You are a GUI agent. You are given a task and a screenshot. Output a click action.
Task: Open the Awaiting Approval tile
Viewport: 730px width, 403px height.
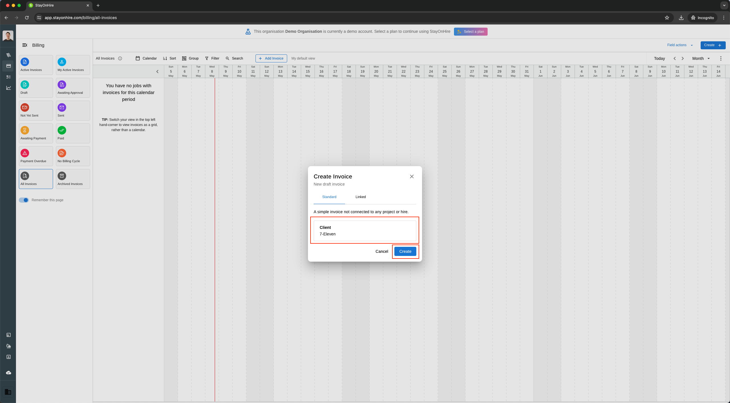[x=73, y=88]
